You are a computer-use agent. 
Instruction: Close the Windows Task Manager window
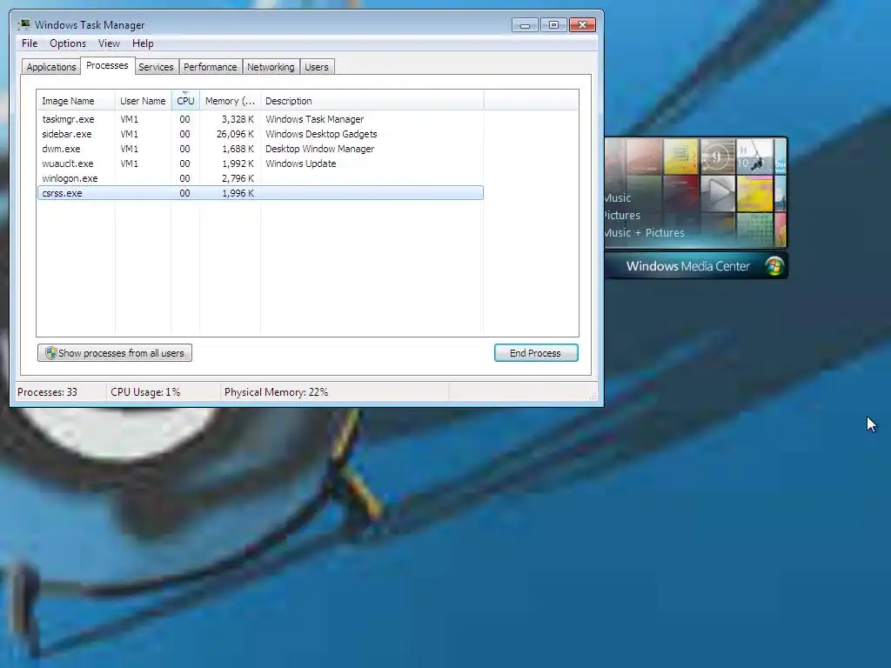click(x=582, y=25)
